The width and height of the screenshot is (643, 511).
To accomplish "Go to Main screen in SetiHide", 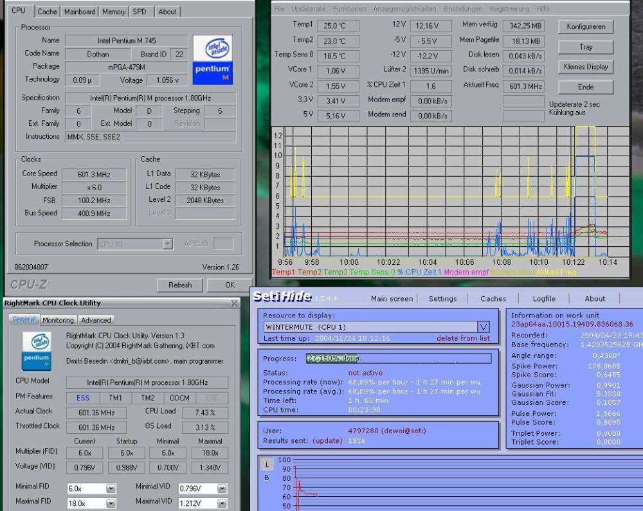I will pyautogui.click(x=392, y=299).
